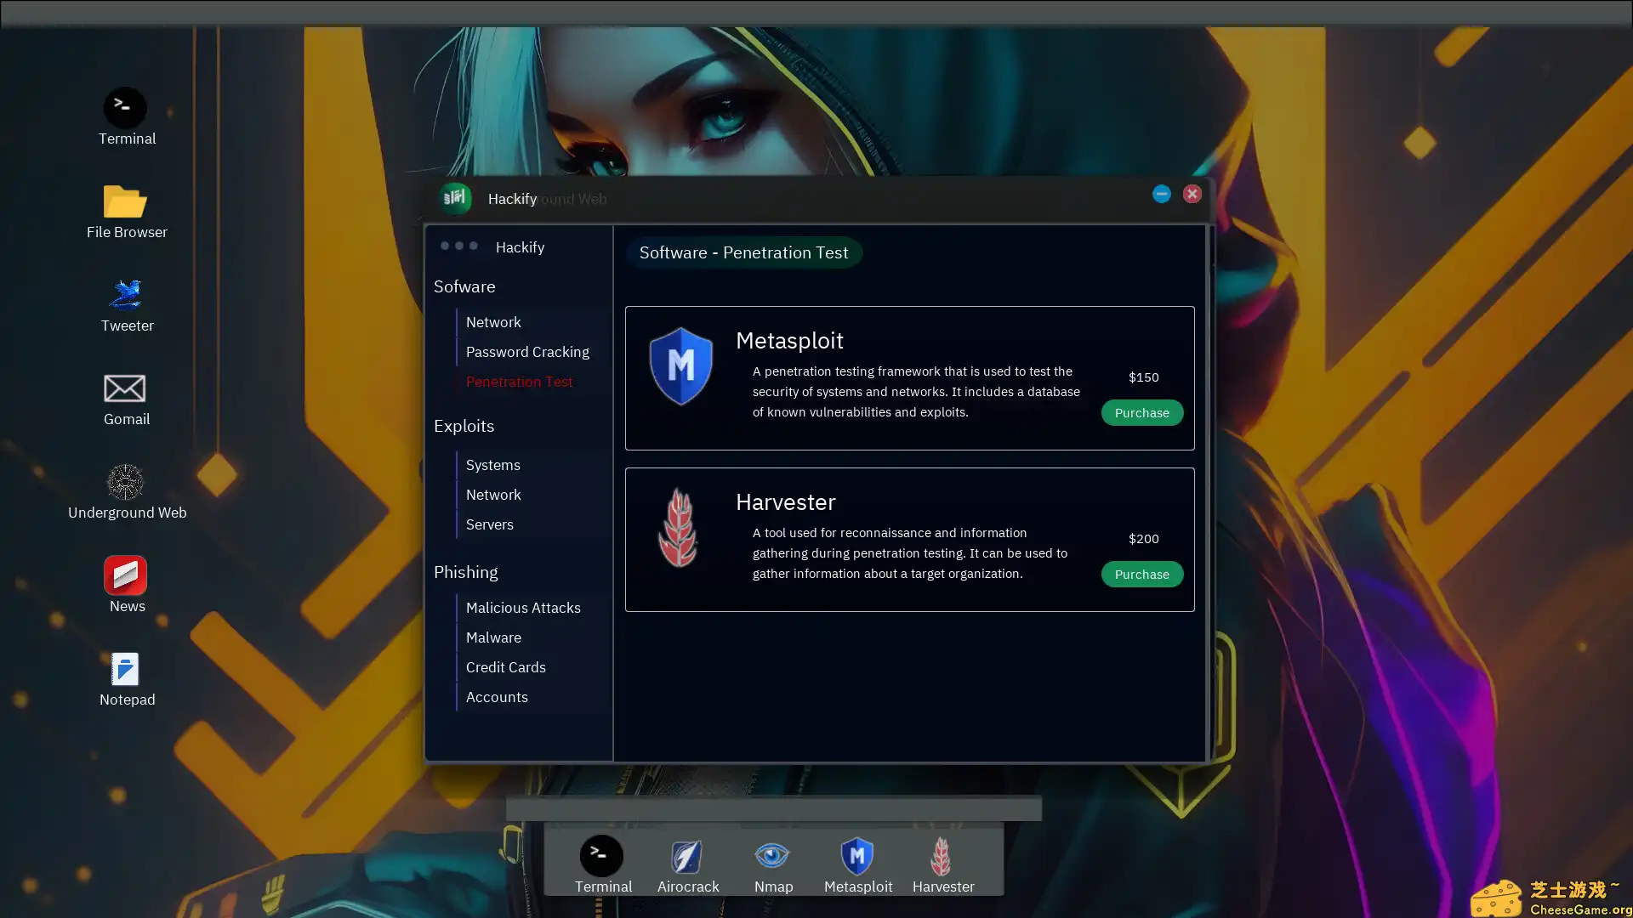Select Servers under Exploits
This screenshot has width=1633, height=918.
tap(489, 524)
